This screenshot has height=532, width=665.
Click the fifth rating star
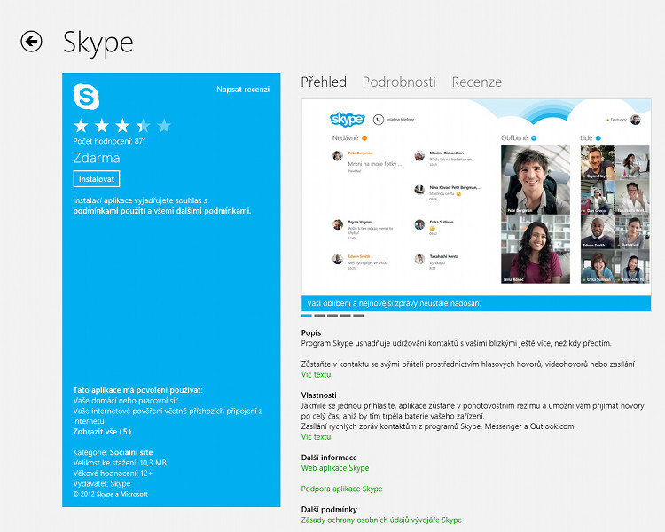click(164, 126)
